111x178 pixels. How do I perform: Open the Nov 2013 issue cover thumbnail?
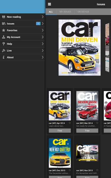(87, 153)
